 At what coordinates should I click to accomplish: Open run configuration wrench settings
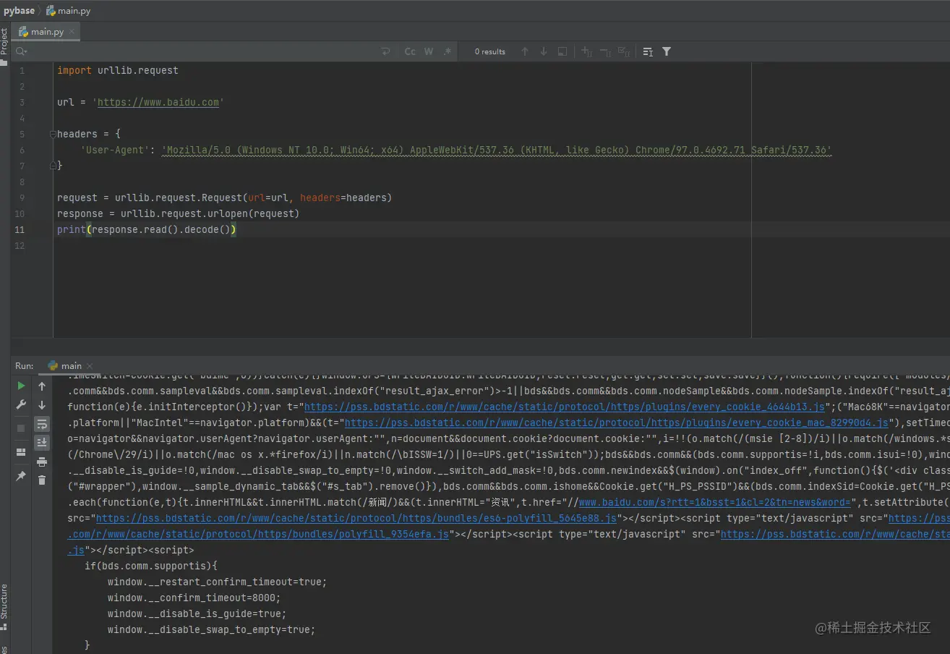[x=21, y=405]
